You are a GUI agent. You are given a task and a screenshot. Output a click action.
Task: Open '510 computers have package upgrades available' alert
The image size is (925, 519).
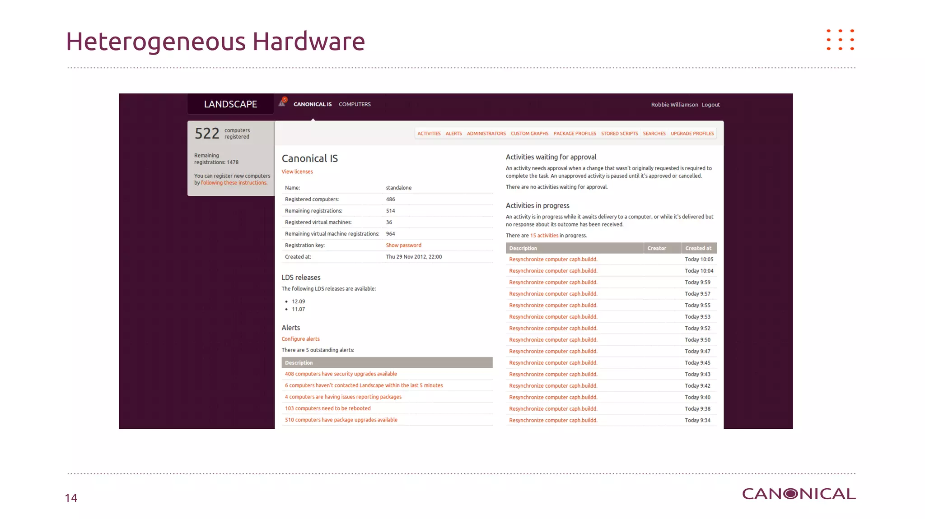(341, 420)
